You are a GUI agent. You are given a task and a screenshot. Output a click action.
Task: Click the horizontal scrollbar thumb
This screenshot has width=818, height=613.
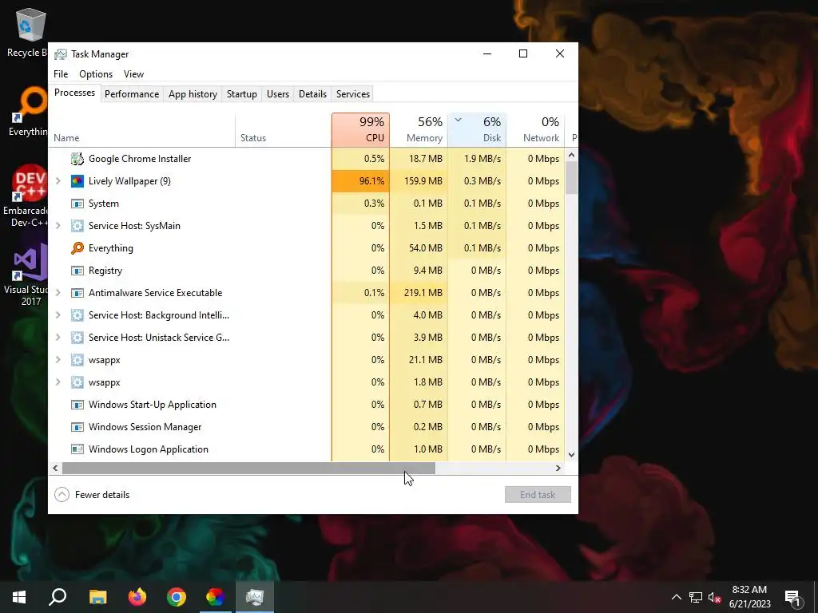248,468
